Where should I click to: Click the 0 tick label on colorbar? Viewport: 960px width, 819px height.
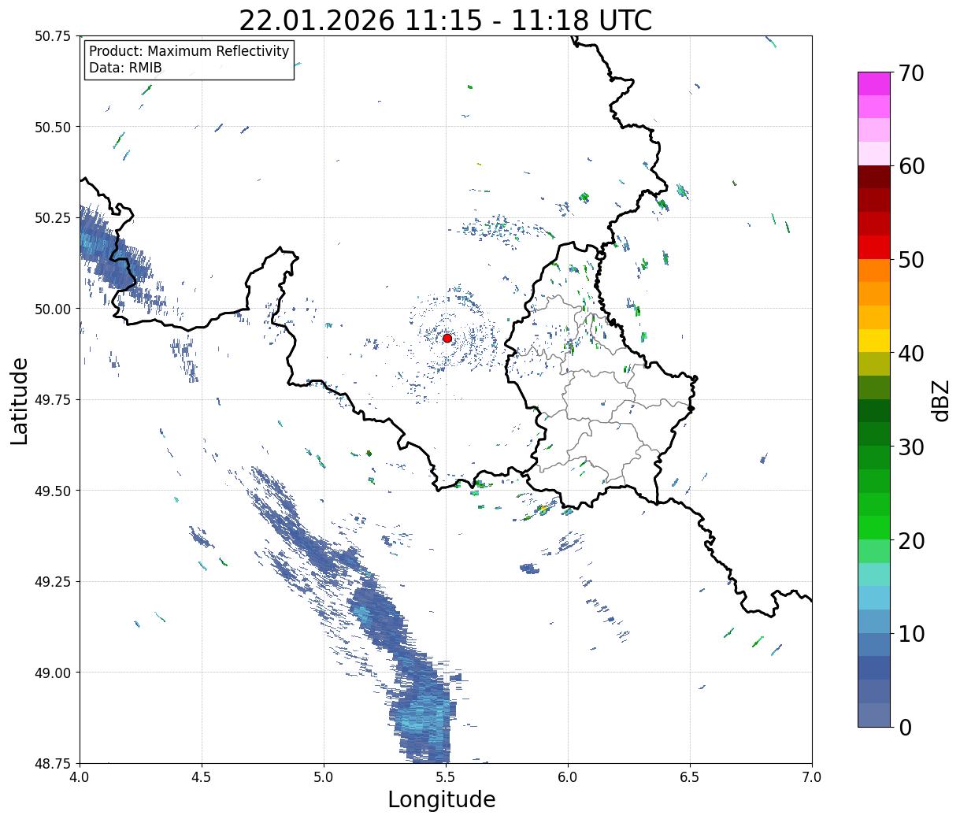904,727
